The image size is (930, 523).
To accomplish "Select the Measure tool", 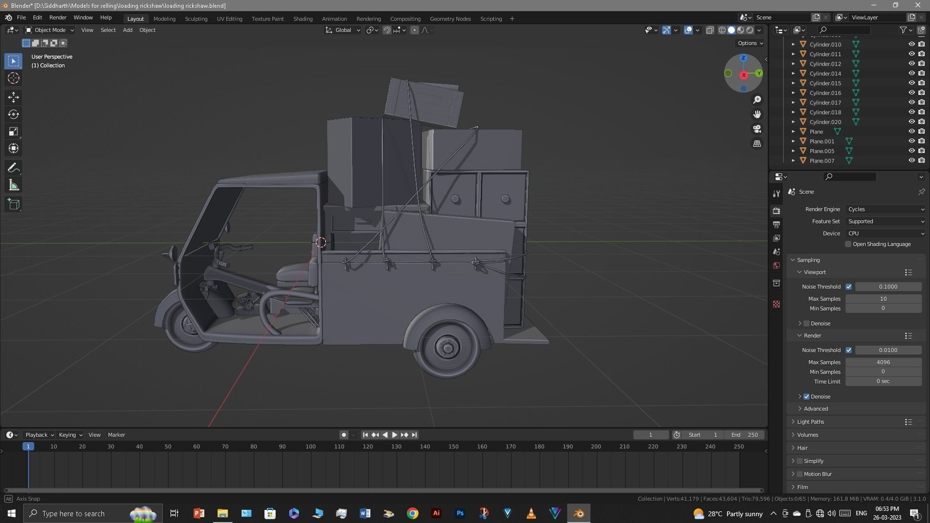I will pyautogui.click(x=14, y=185).
